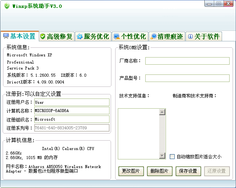Focus the 产品型号 input field
Image resolution: width=236 pixels, height=188 pixels.
pos(187,78)
